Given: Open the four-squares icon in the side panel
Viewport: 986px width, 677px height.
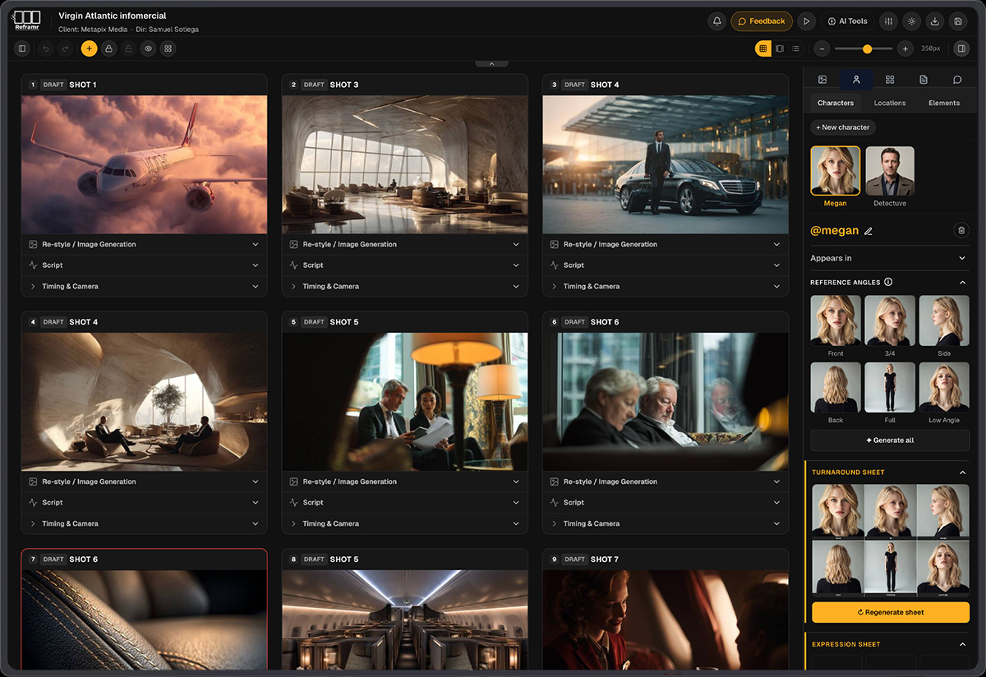Looking at the screenshot, I should pos(890,80).
